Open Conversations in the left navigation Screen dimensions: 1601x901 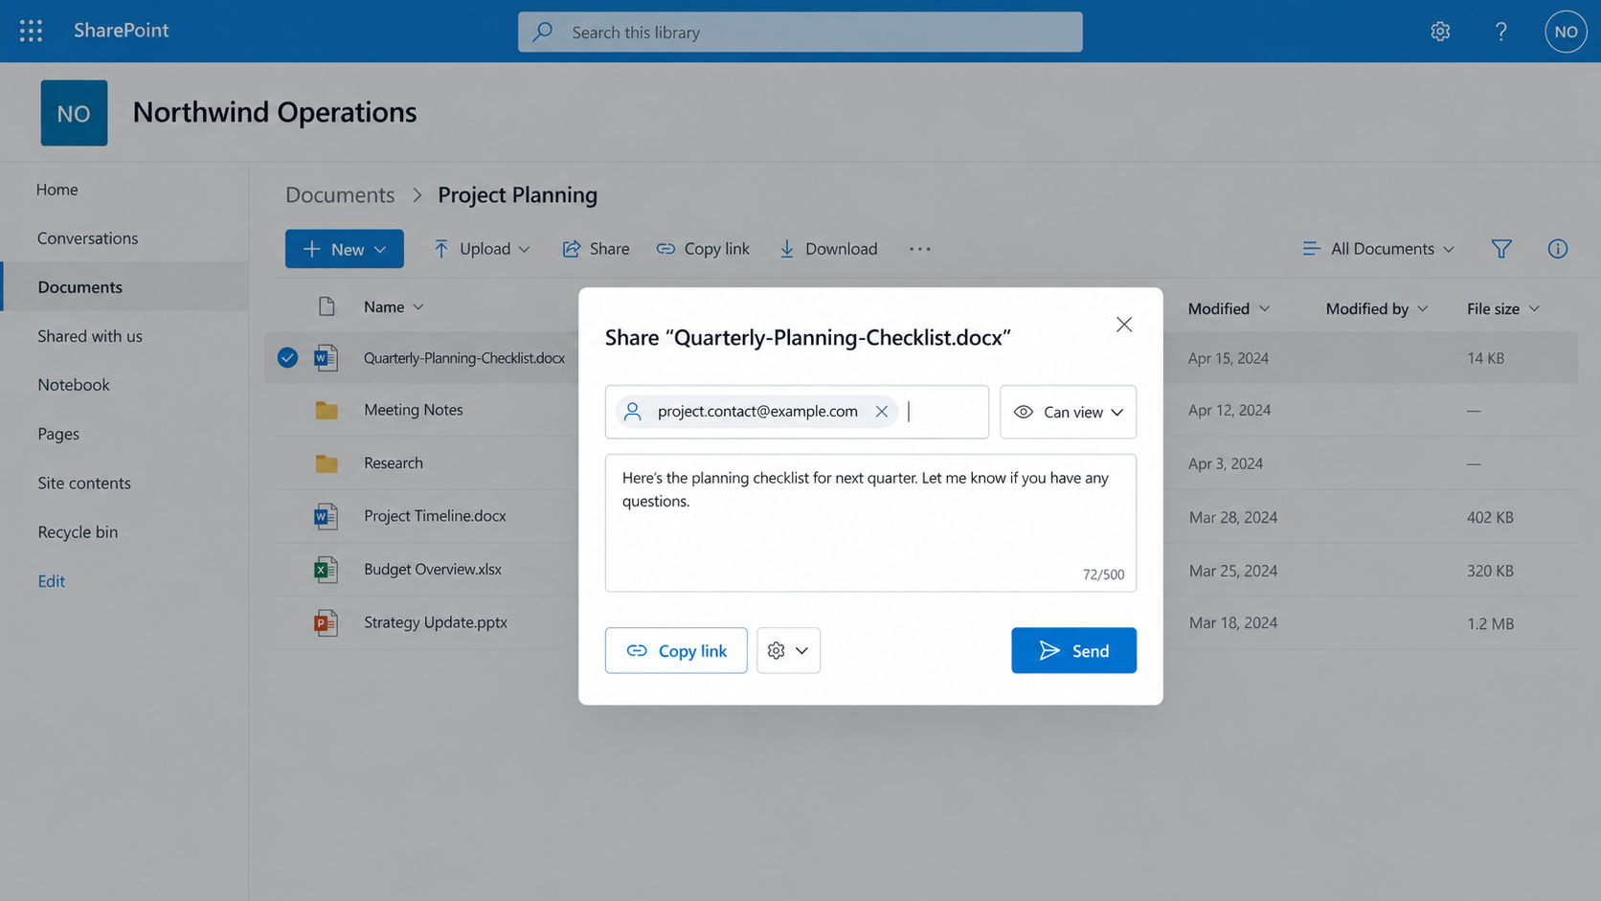88,238
